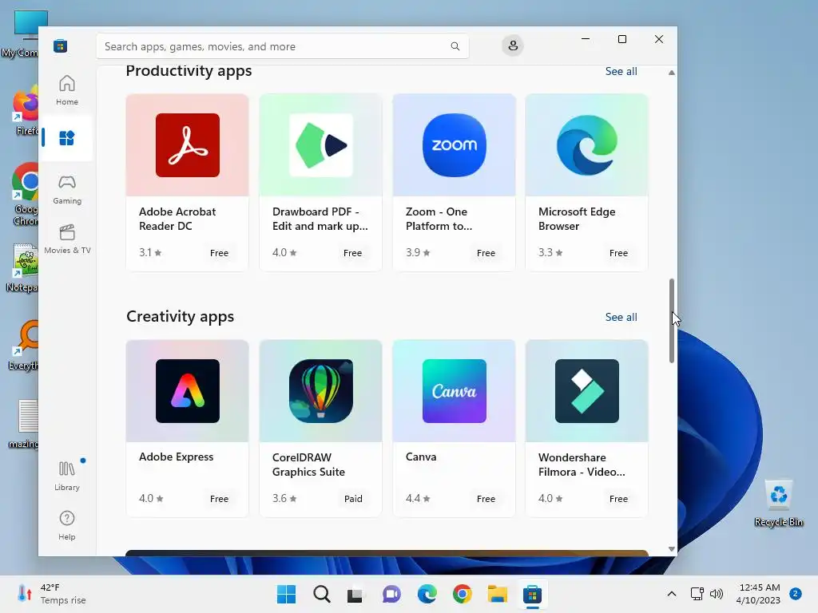Open the CorelDRAW hot air balloon icon
Screen dimensions: 818x613
321,391
